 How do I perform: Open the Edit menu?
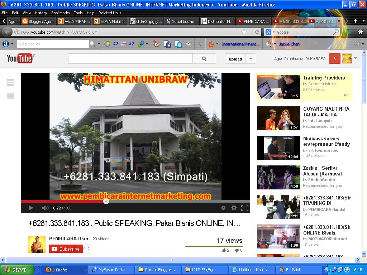tap(15, 13)
